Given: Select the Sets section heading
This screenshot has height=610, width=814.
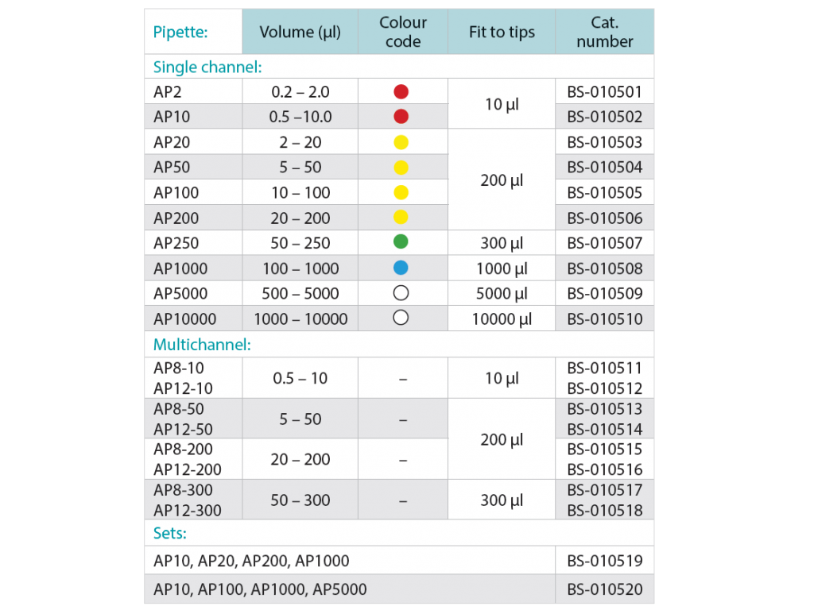Looking at the screenshot, I should tap(169, 533).
